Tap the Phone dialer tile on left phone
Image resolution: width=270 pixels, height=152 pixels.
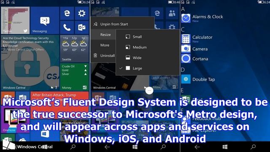(67, 27)
